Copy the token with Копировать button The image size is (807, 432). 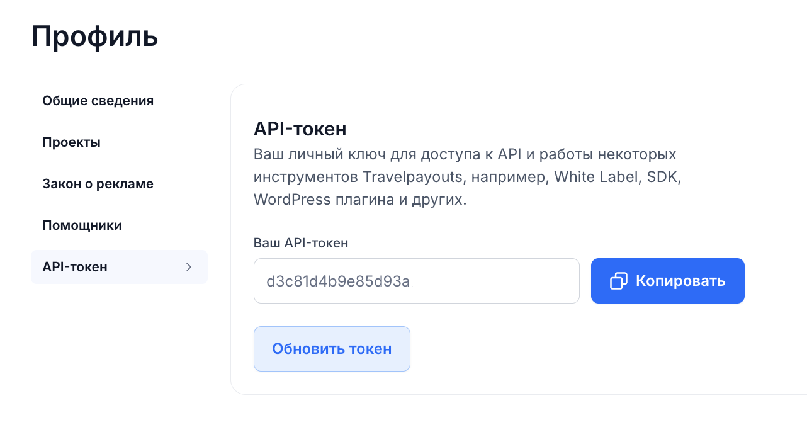point(668,281)
